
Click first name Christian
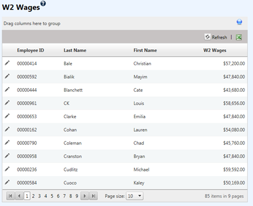click(142, 63)
